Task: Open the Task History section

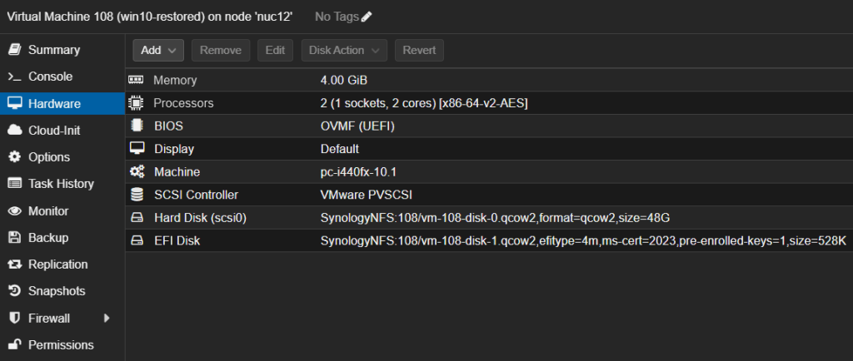Action: [x=62, y=184]
